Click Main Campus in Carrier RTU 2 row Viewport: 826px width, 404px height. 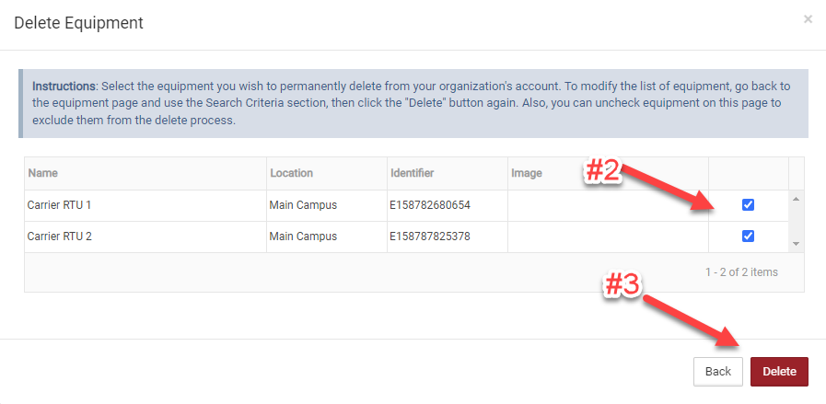303,237
